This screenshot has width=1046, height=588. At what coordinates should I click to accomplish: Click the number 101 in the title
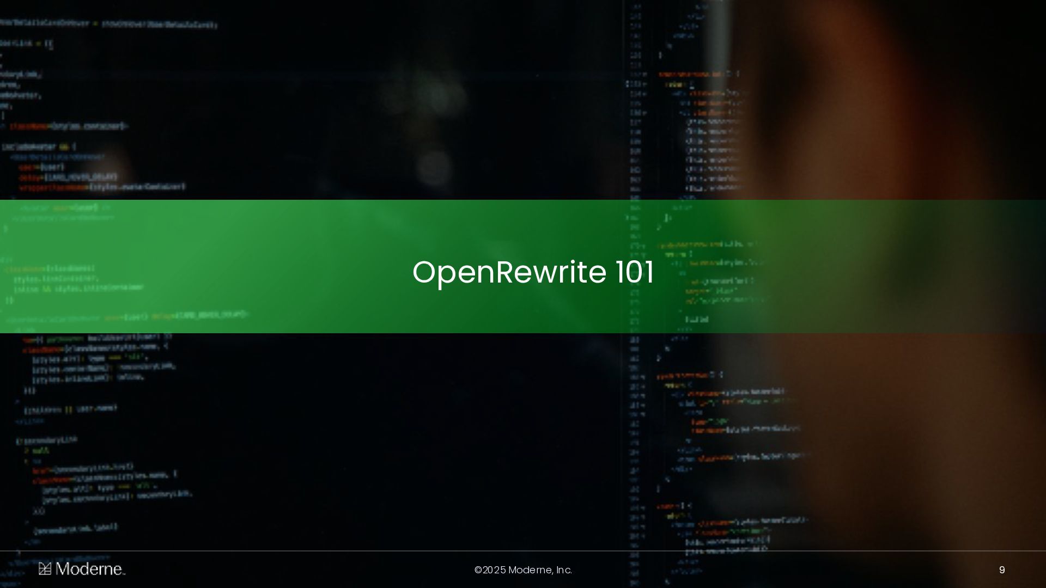635,272
